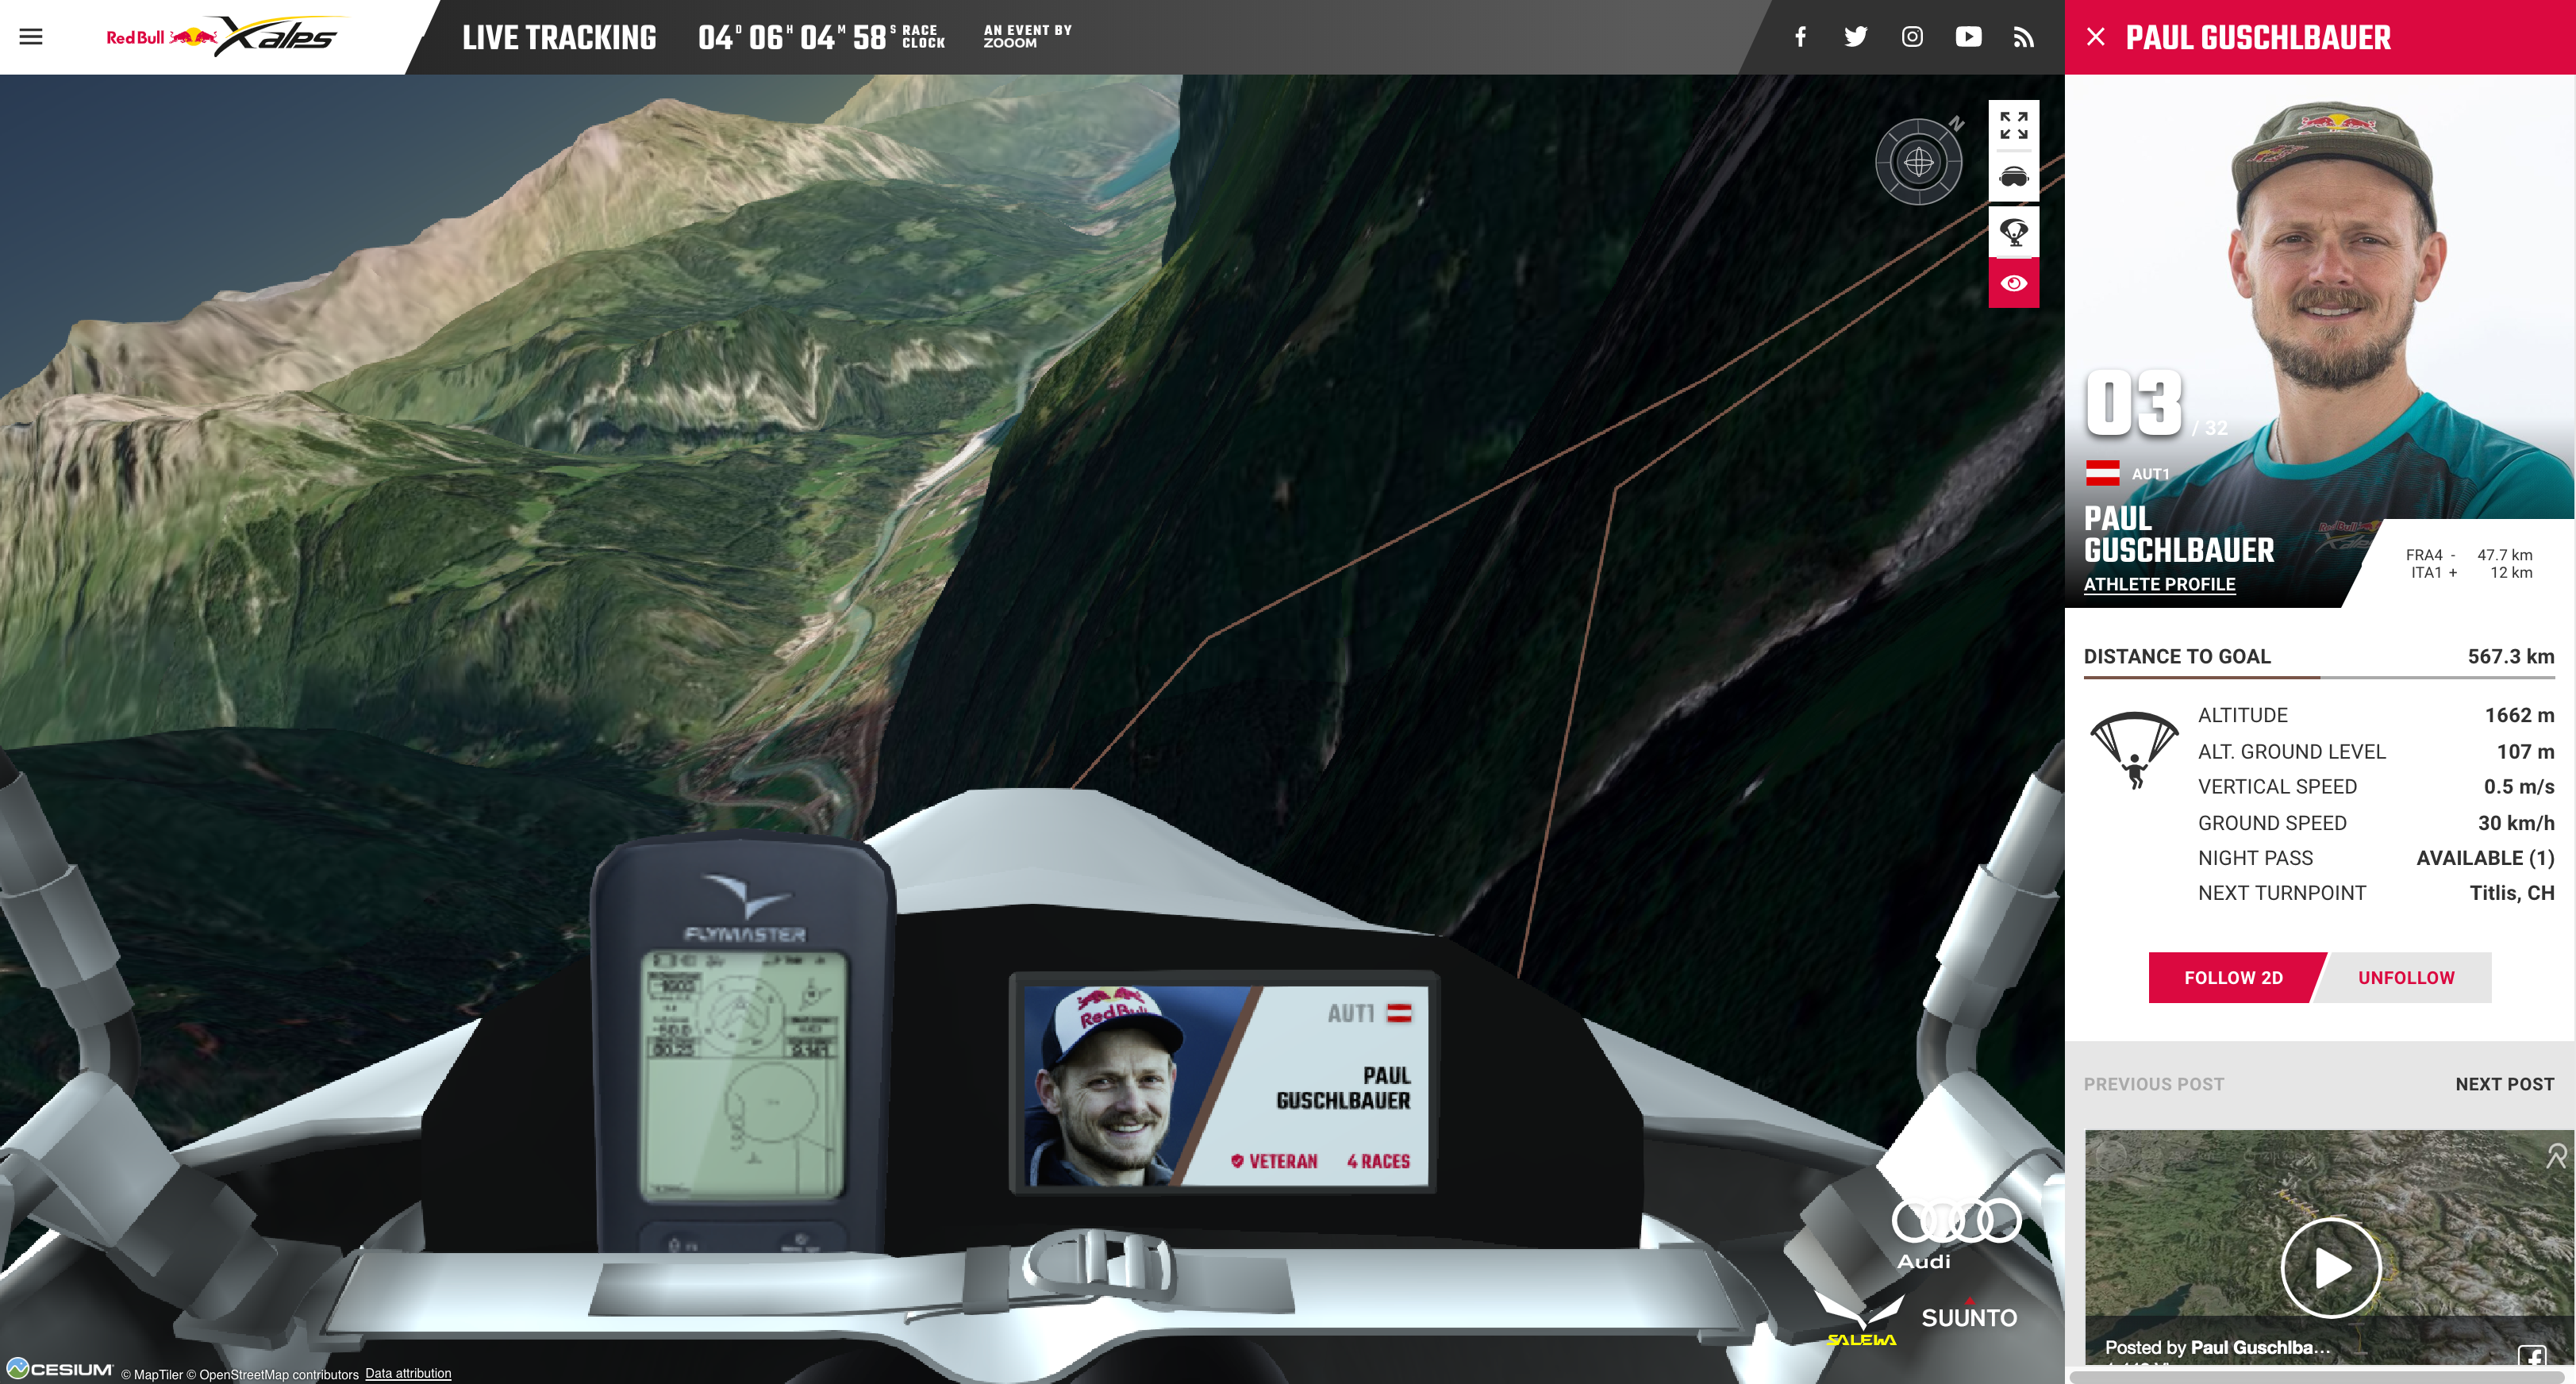Open the Instagram icon in header

pos(1912,37)
